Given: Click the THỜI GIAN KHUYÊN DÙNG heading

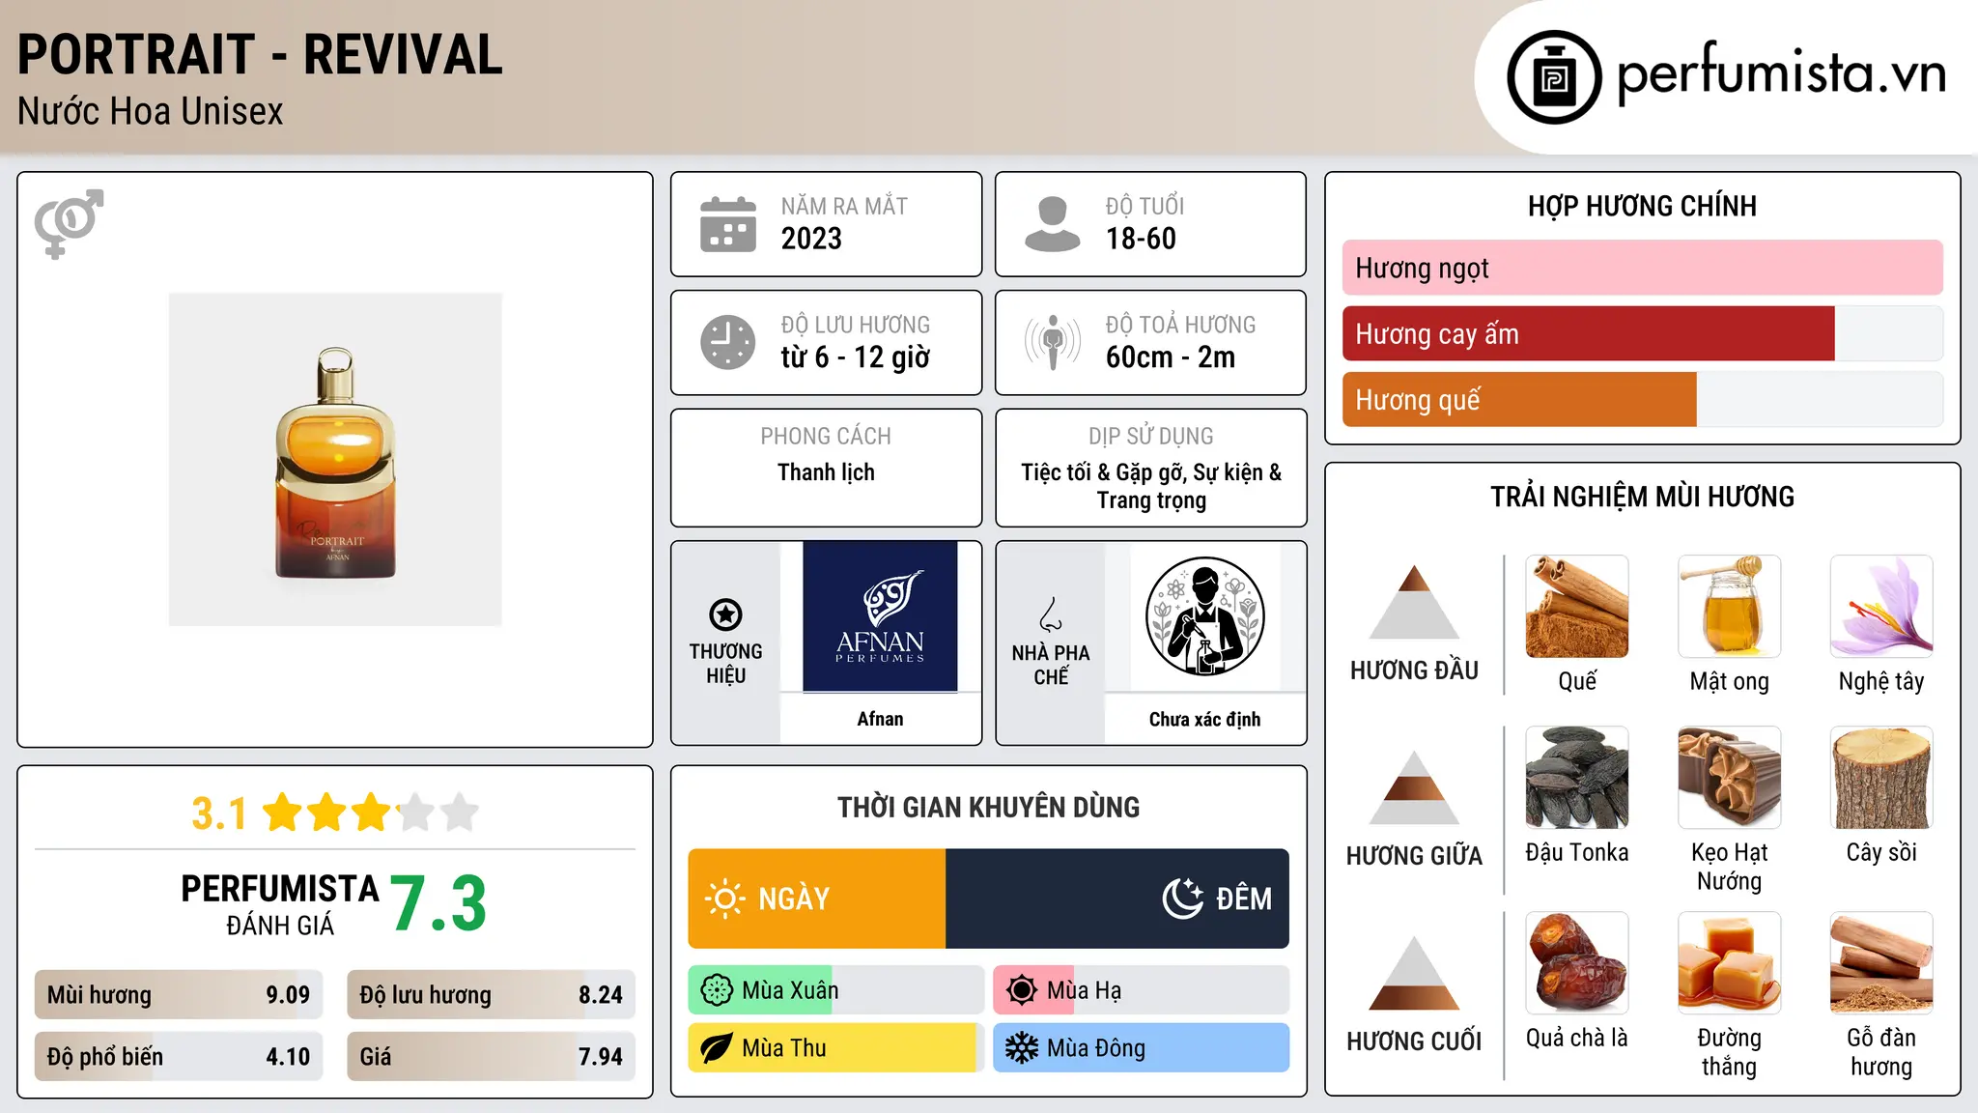Looking at the screenshot, I should click(x=988, y=808).
